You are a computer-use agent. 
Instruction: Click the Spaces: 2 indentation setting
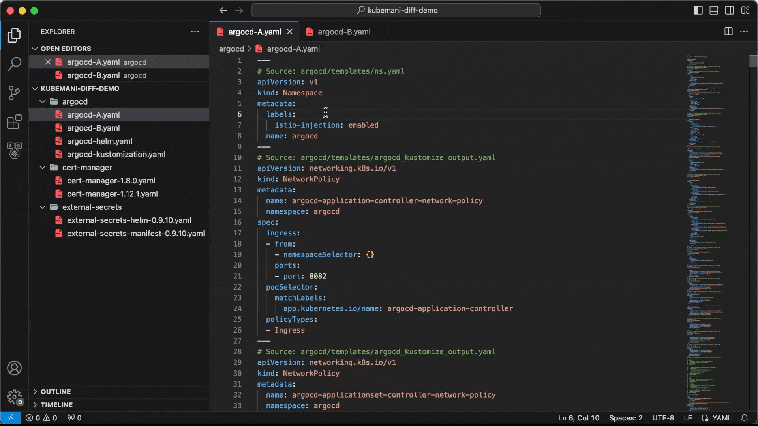pos(625,418)
